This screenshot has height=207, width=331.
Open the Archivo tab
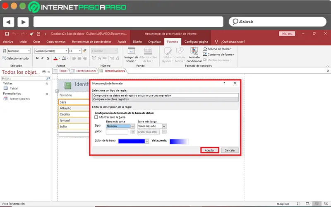(8, 42)
